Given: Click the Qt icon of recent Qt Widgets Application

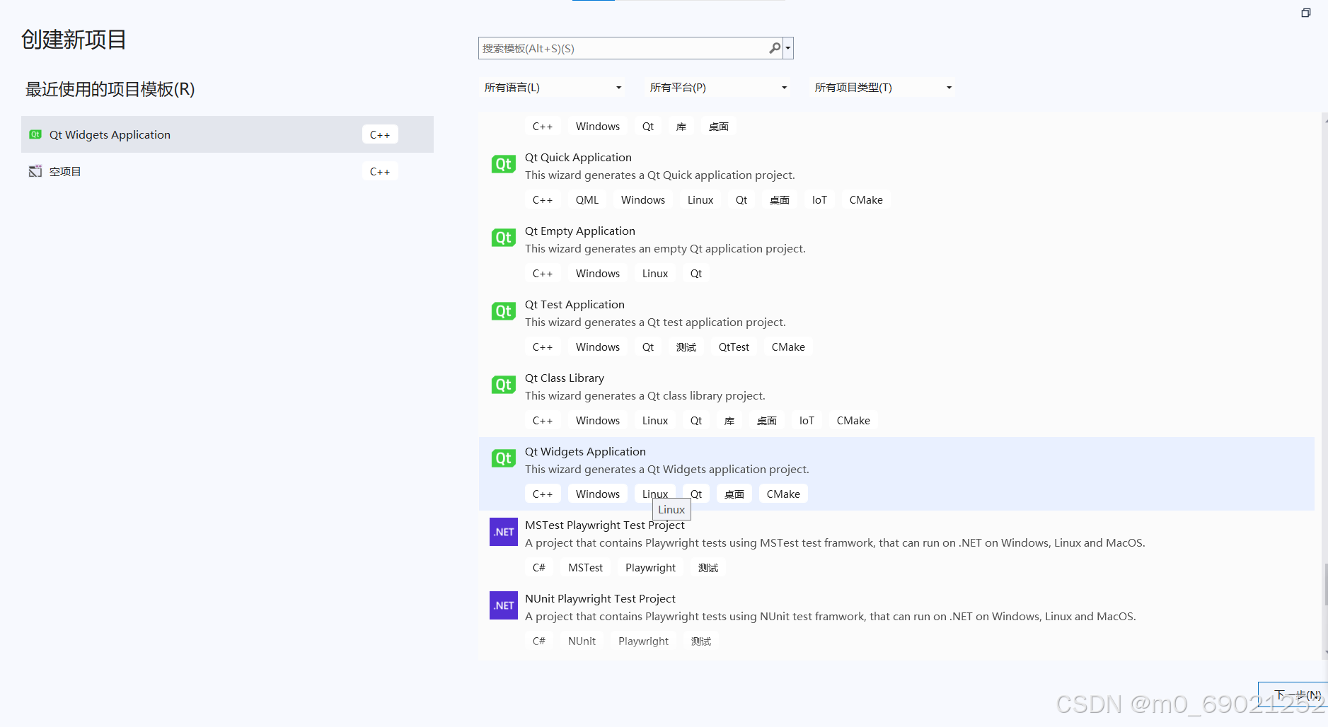Looking at the screenshot, I should [35, 134].
